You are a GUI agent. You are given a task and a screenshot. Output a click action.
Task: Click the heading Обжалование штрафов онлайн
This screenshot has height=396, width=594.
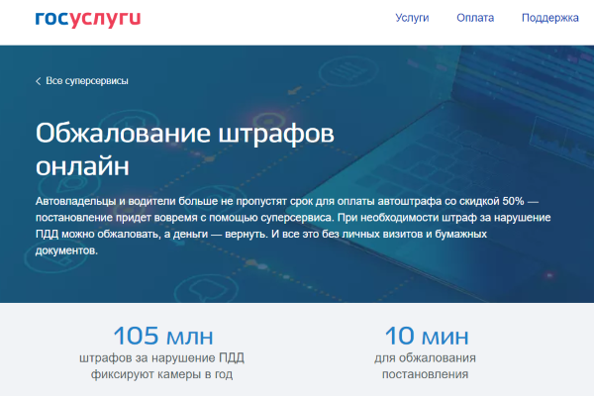coord(185,148)
